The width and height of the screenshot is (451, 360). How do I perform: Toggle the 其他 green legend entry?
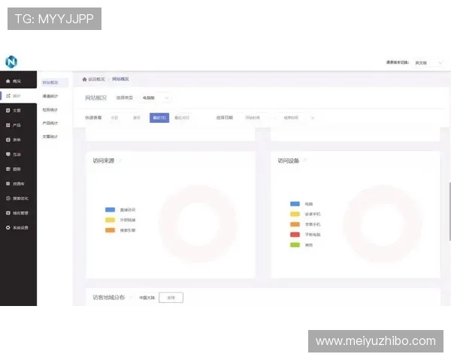(301, 245)
